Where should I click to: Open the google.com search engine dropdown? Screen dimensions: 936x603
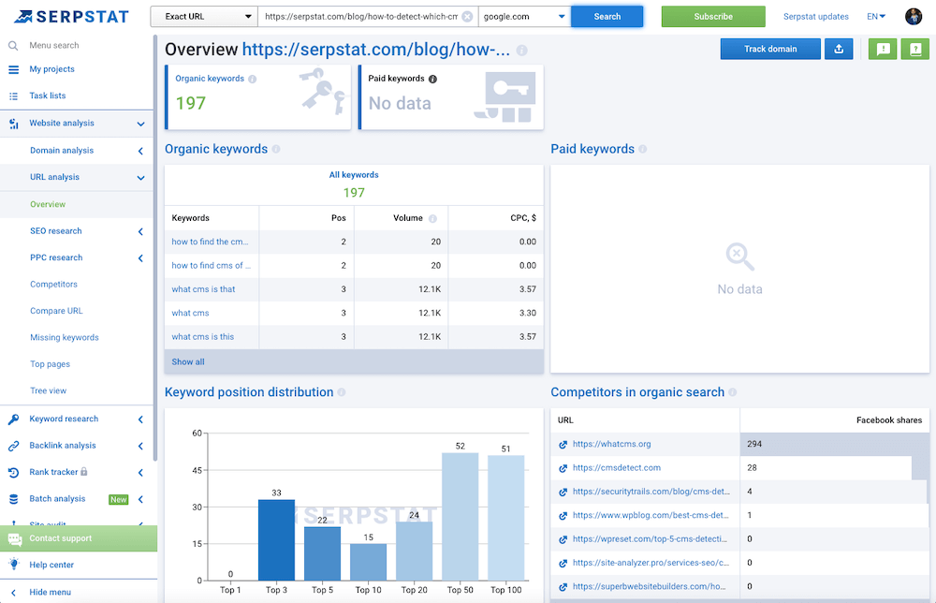tap(525, 17)
